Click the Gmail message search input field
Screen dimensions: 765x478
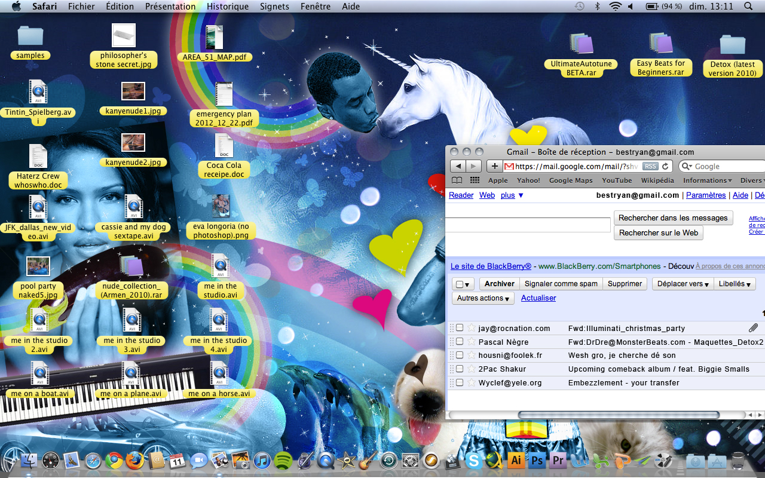(528, 225)
